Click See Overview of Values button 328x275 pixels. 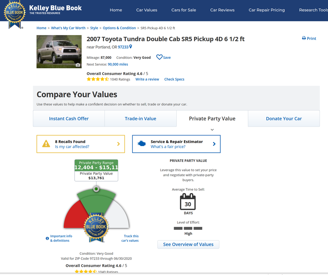[x=188, y=244]
